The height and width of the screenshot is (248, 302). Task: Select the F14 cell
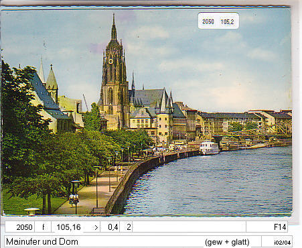tap(267, 227)
